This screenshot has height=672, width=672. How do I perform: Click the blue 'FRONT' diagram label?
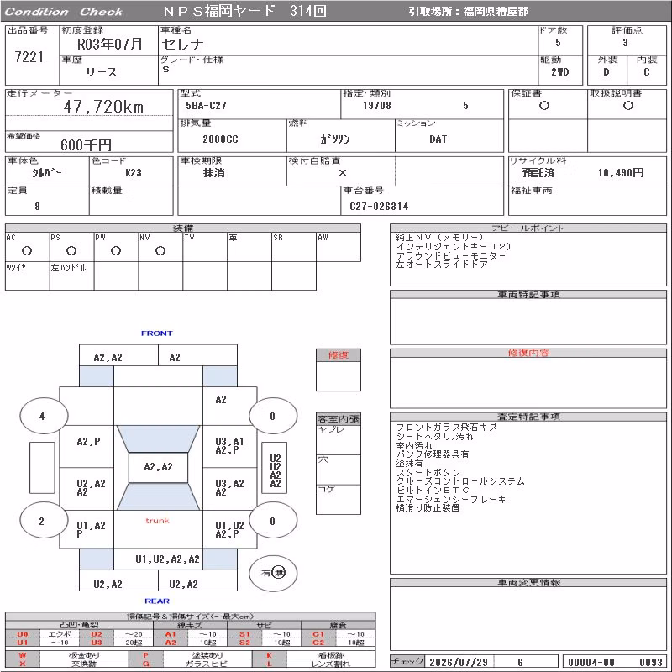[x=157, y=333]
